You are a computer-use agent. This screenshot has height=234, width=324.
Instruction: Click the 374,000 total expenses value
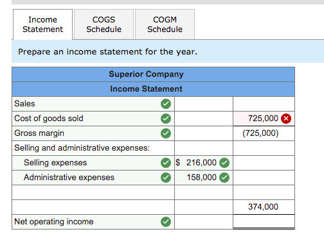[264, 207]
